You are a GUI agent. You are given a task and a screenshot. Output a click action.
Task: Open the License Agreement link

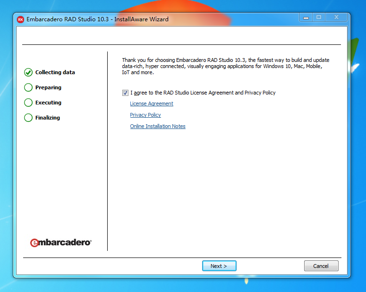tap(152, 103)
